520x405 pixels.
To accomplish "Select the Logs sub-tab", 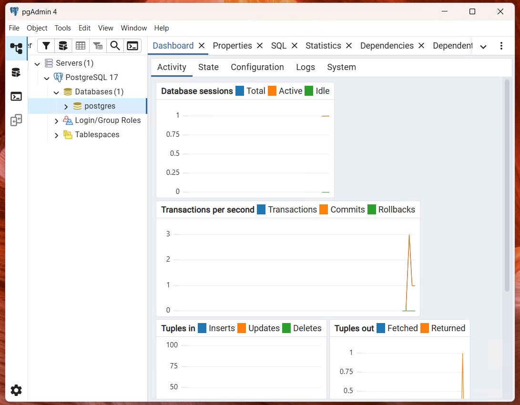I will coord(306,67).
